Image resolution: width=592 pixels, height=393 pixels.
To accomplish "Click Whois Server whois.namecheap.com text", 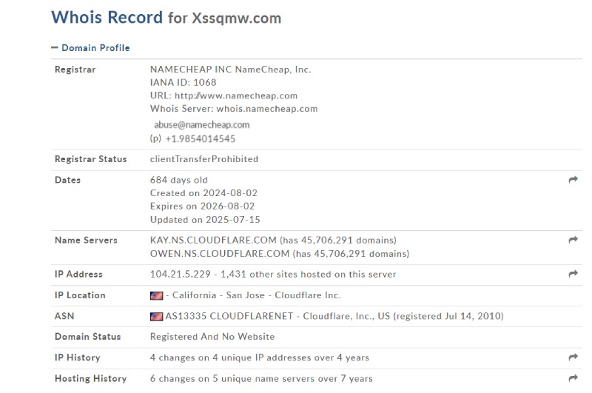I will (x=234, y=109).
